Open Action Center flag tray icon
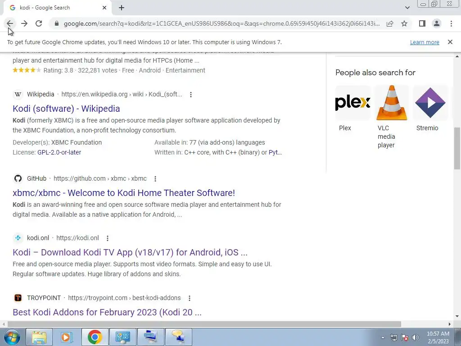This screenshot has width=461, height=346. [x=405, y=337]
